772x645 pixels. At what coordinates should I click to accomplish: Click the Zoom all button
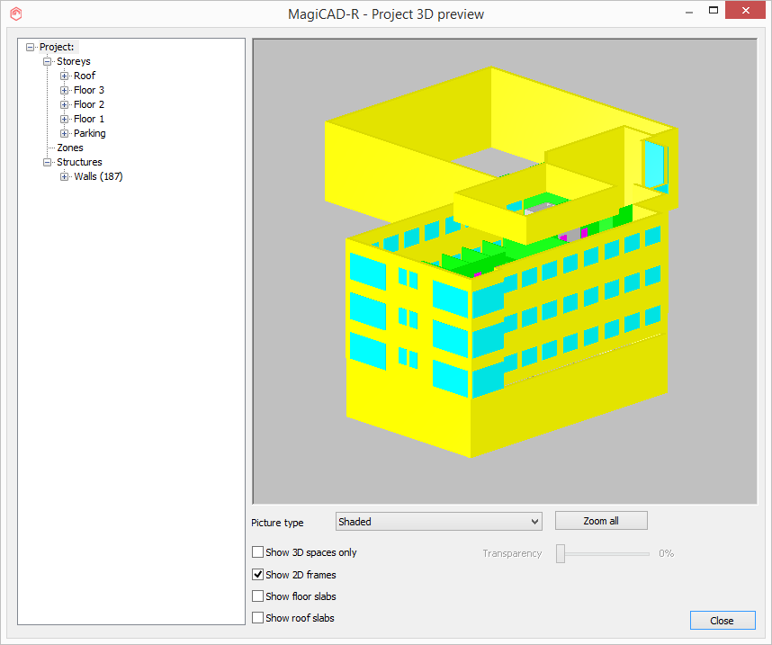(600, 520)
